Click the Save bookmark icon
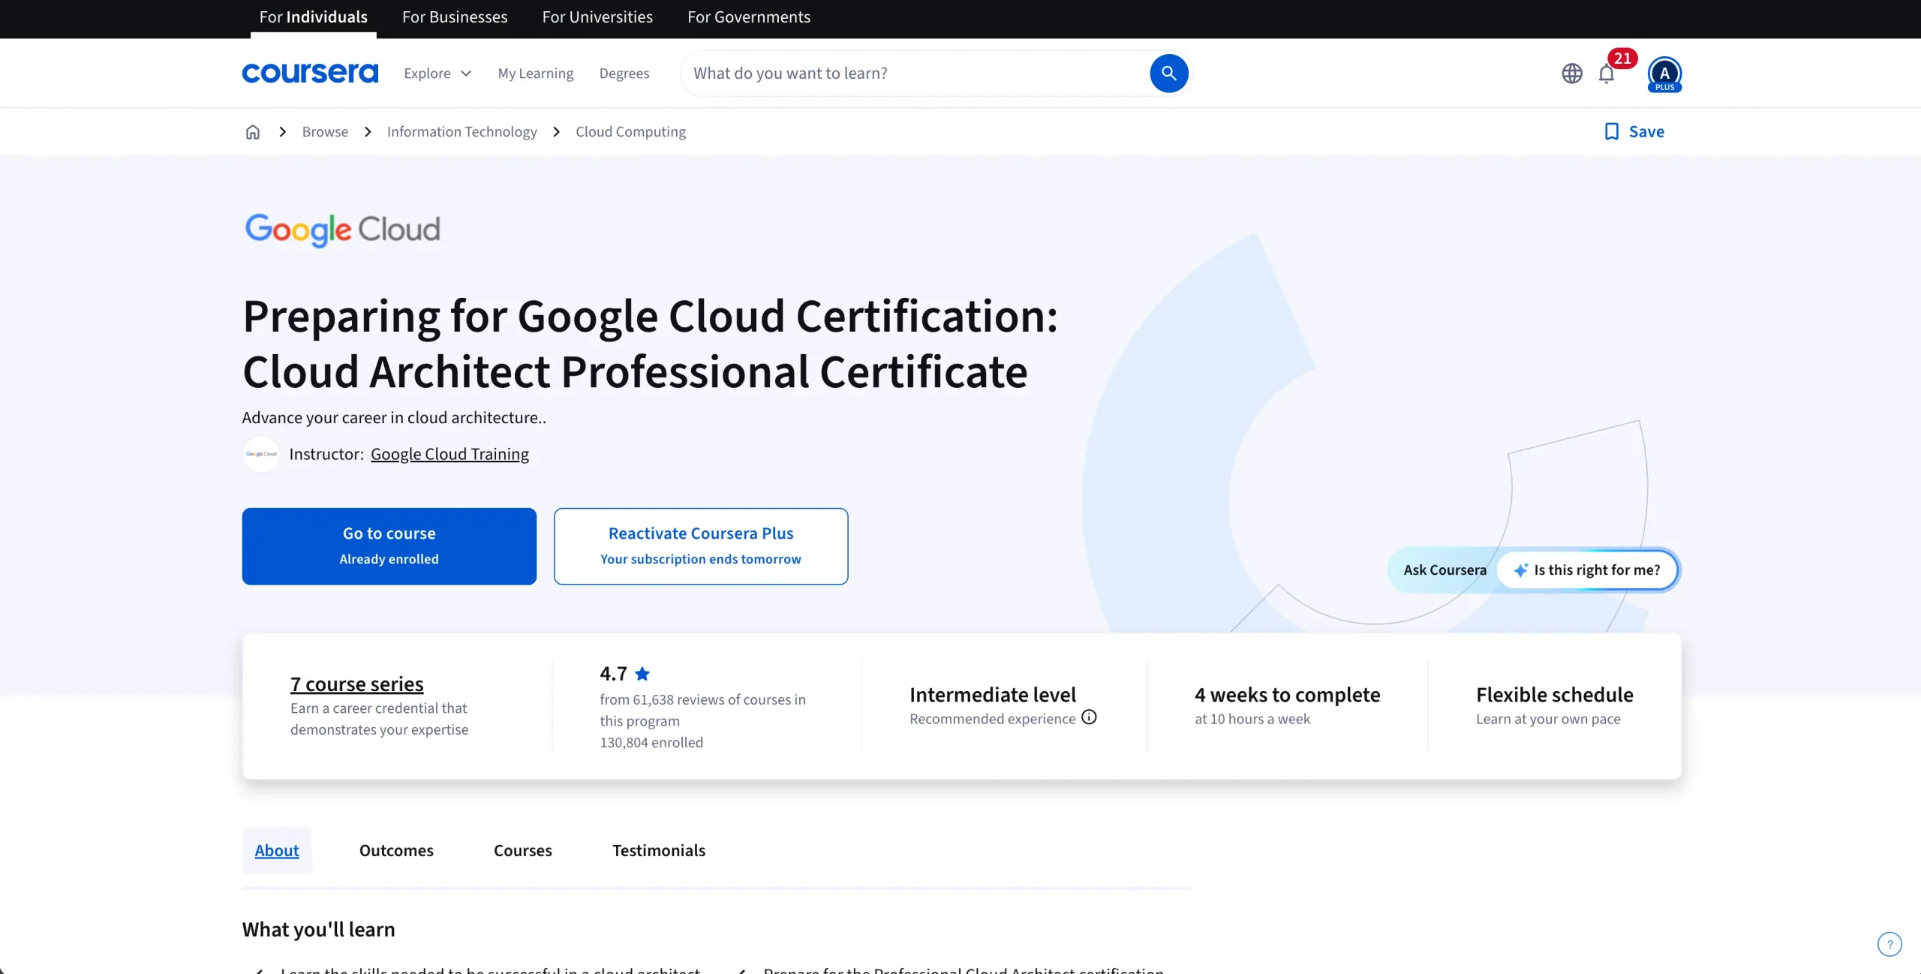 coord(1611,132)
